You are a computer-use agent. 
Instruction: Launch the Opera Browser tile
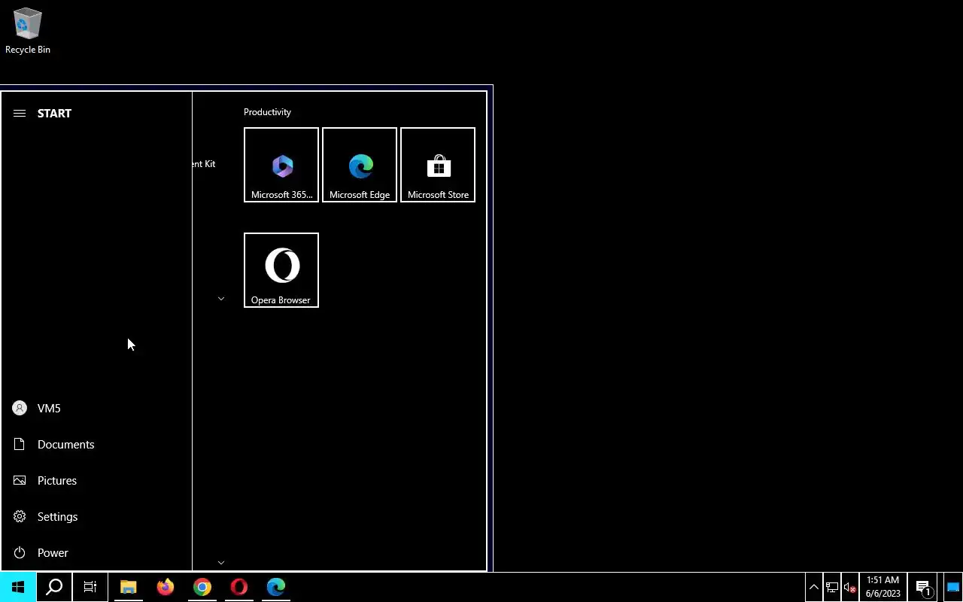(281, 270)
